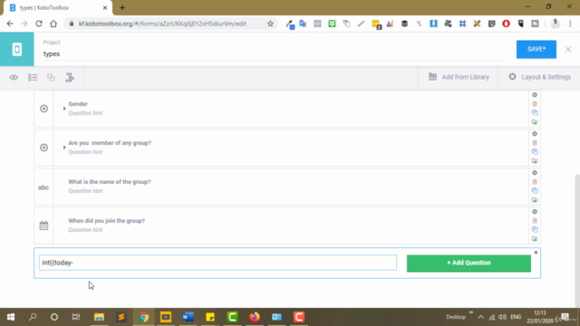Open the Chrome menu three dots
This screenshot has width=580, height=326.
[x=570, y=24]
